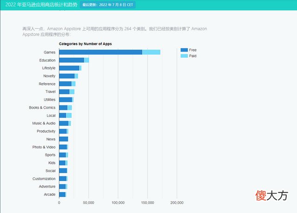
Task: Click the Arcade bar at chart bottom
Action: point(62,194)
